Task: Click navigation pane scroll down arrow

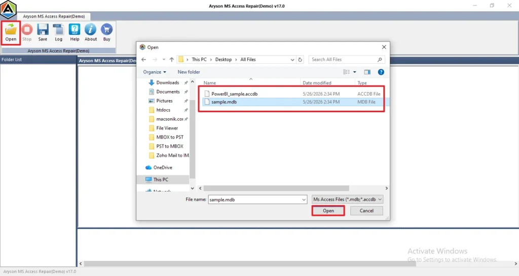Action: (192, 188)
